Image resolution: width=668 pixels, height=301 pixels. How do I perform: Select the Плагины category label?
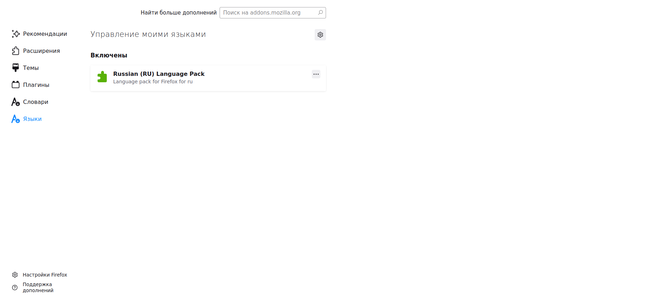point(36,85)
